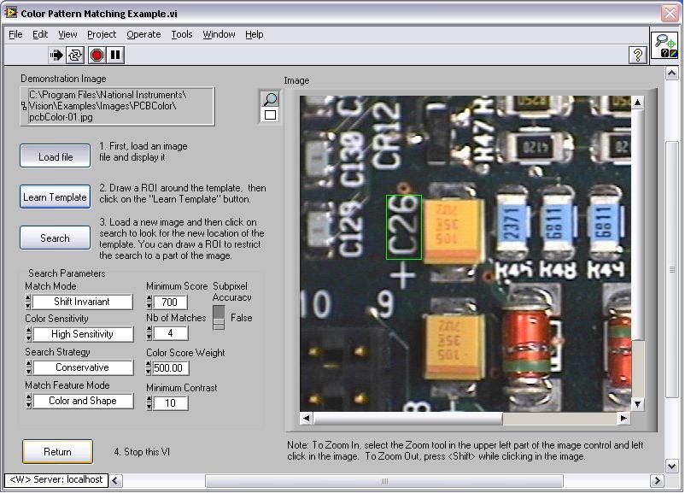685x493 pixels.
Task: Click the Run Continuously icon
Action: click(75, 56)
